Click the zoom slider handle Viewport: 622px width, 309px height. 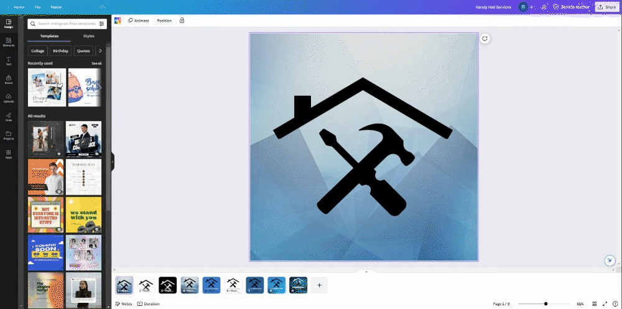tap(546, 304)
